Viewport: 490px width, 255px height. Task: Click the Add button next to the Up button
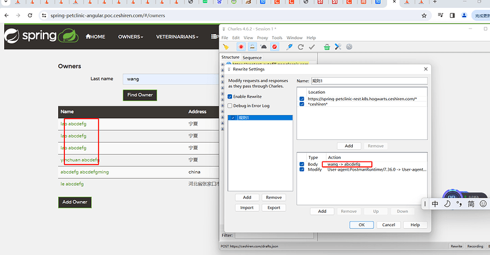pyautogui.click(x=322, y=212)
